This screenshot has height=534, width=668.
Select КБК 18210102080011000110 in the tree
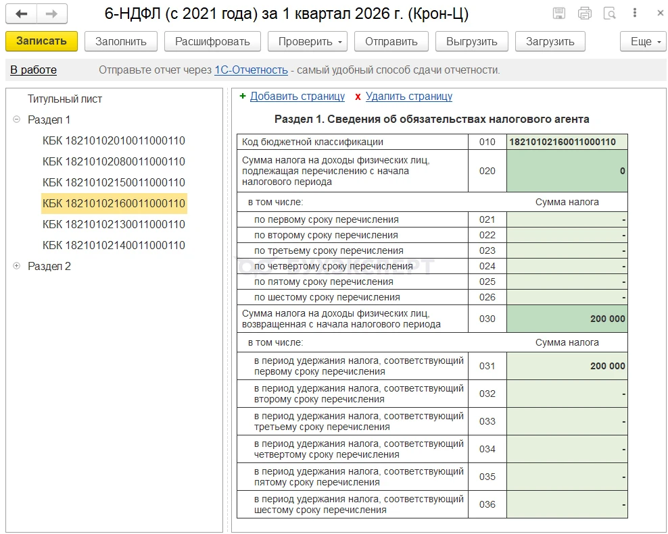click(x=114, y=161)
